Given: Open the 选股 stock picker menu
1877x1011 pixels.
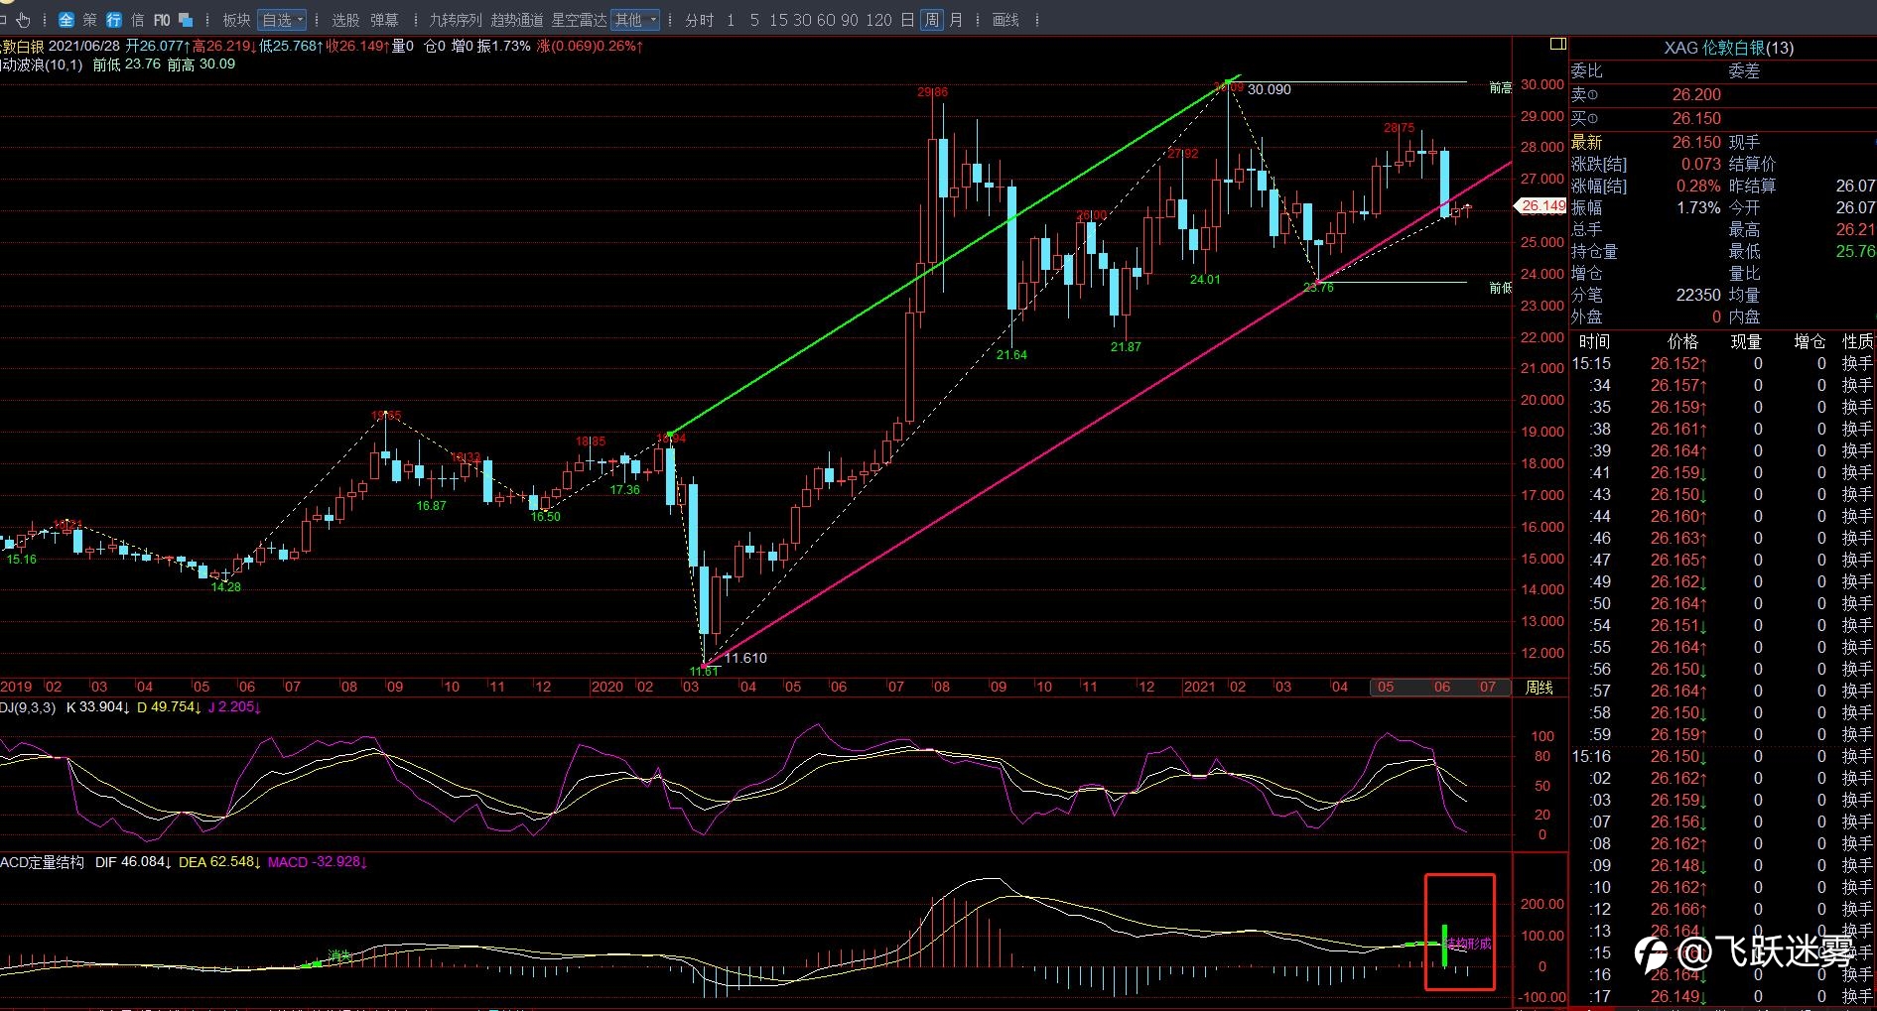Looking at the screenshot, I should [345, 20].
